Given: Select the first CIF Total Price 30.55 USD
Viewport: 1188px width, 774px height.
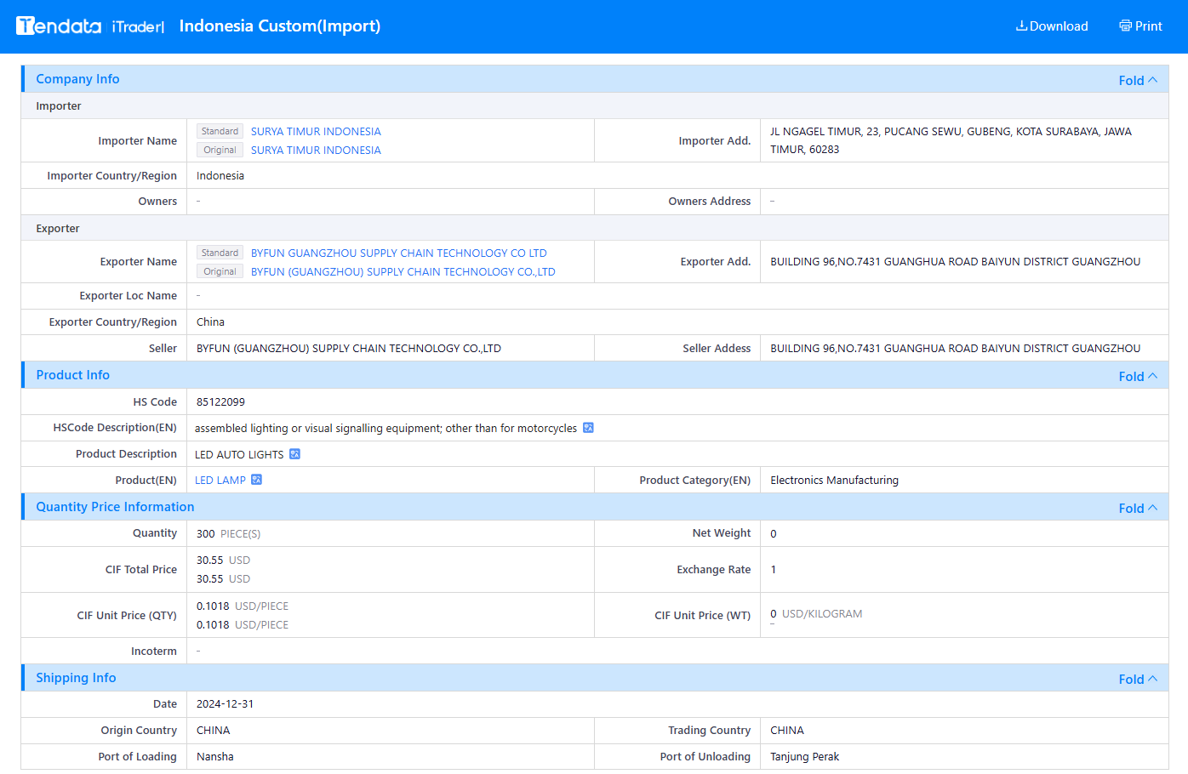Looking at the screenshot, I should coord(223,560).
